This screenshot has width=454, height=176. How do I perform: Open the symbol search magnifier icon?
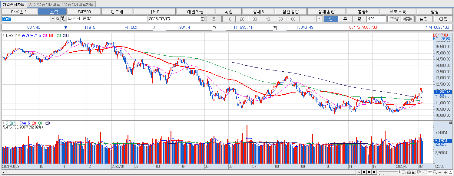pos(58,19)
